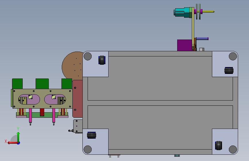Select the small gray bracket at frame's lower left
Screen dimensions: 249x161
(x=78, y=126)
